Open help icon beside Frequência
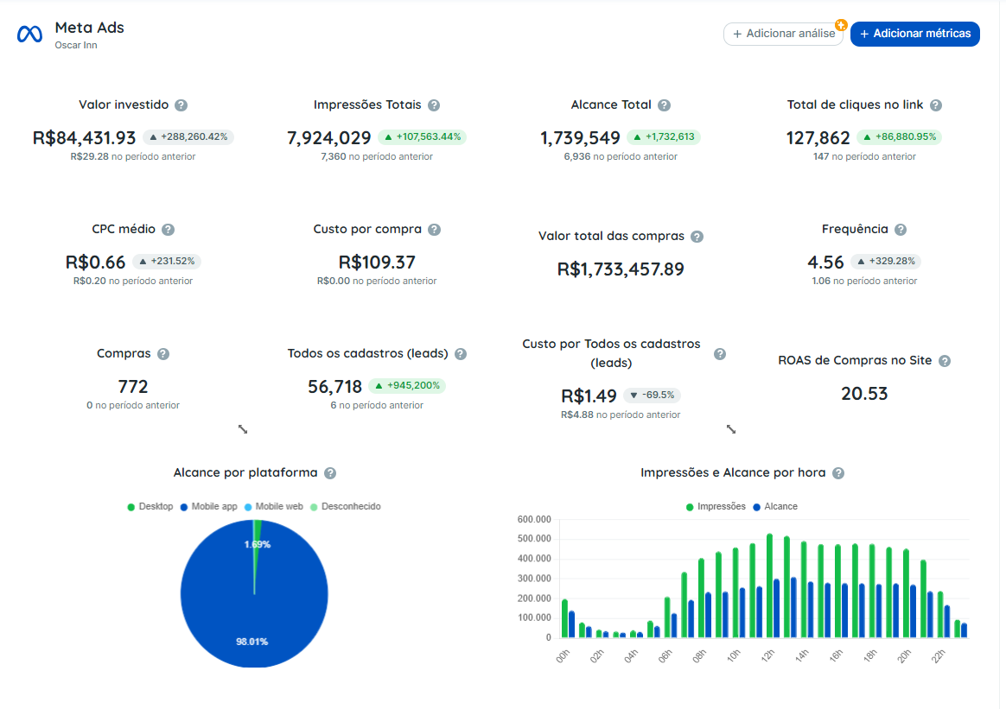 pos(901,230)
